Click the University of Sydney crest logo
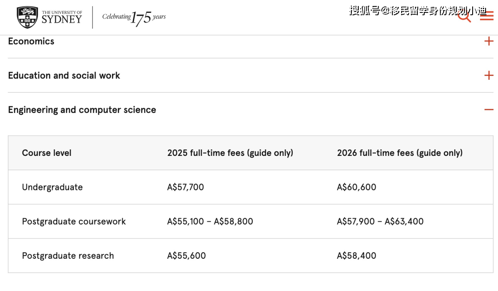This screenshot has height=291, width=498. (27, 17)
